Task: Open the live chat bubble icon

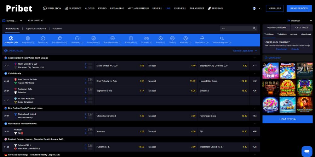Action: click(307, 151)
